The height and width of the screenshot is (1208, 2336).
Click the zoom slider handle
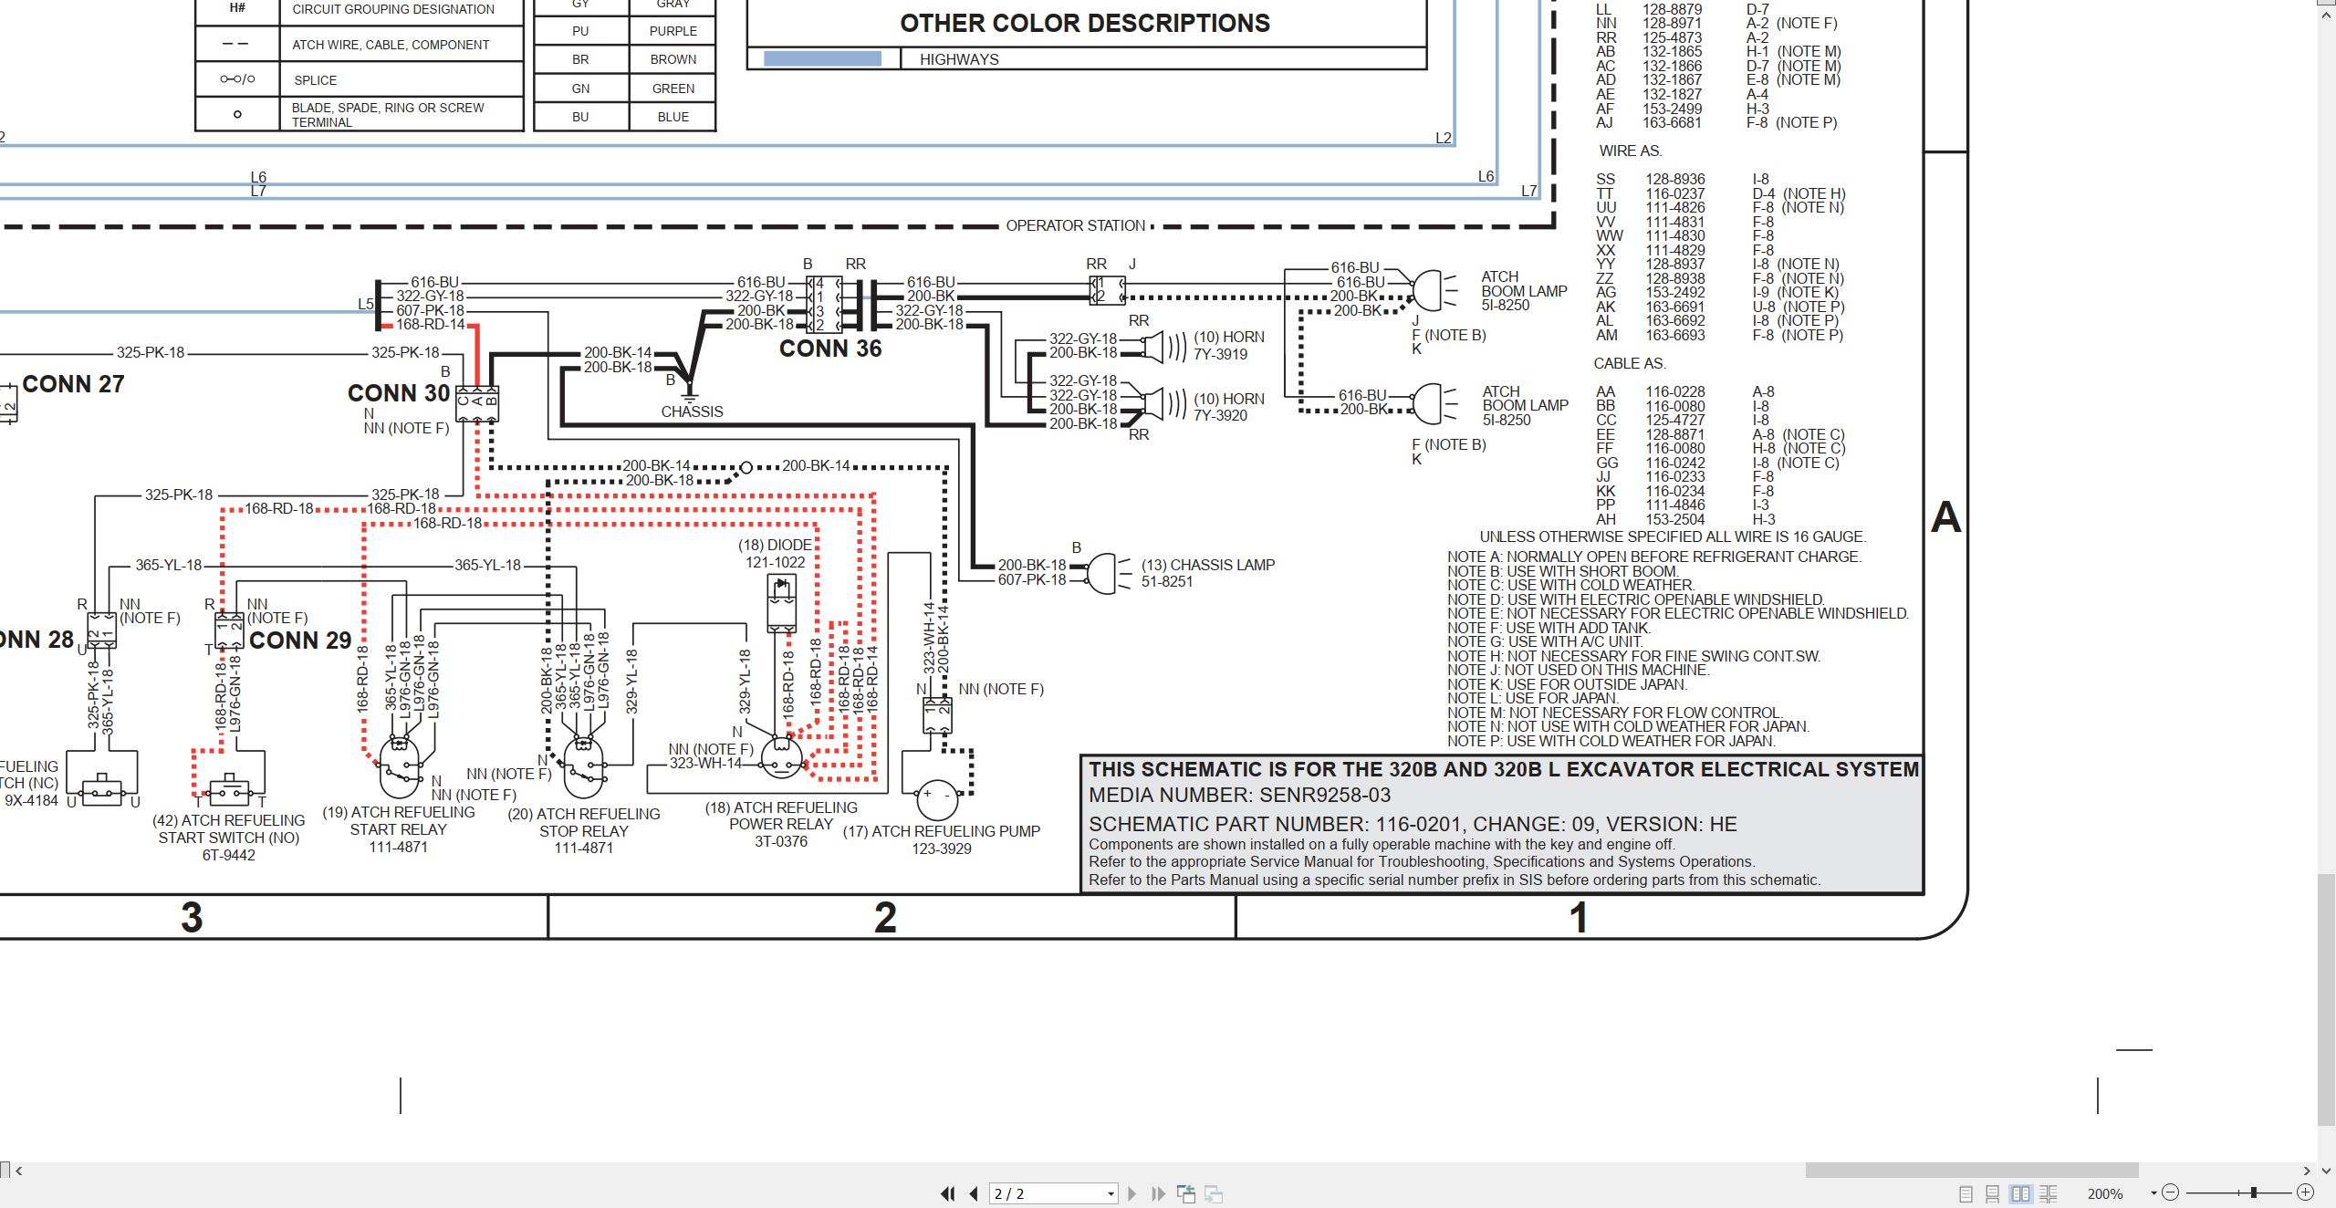coord(2254,1192)
